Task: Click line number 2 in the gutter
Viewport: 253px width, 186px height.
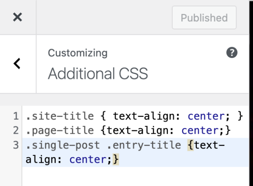Action: coord(16,131)
